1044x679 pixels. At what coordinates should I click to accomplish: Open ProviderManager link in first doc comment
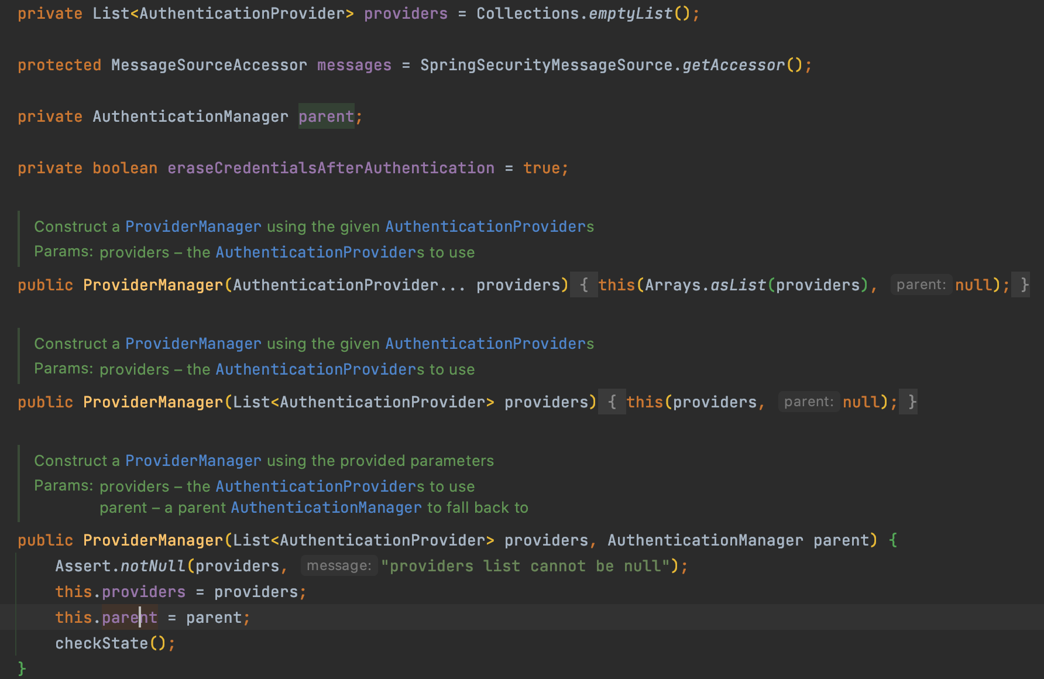(193, 227)
